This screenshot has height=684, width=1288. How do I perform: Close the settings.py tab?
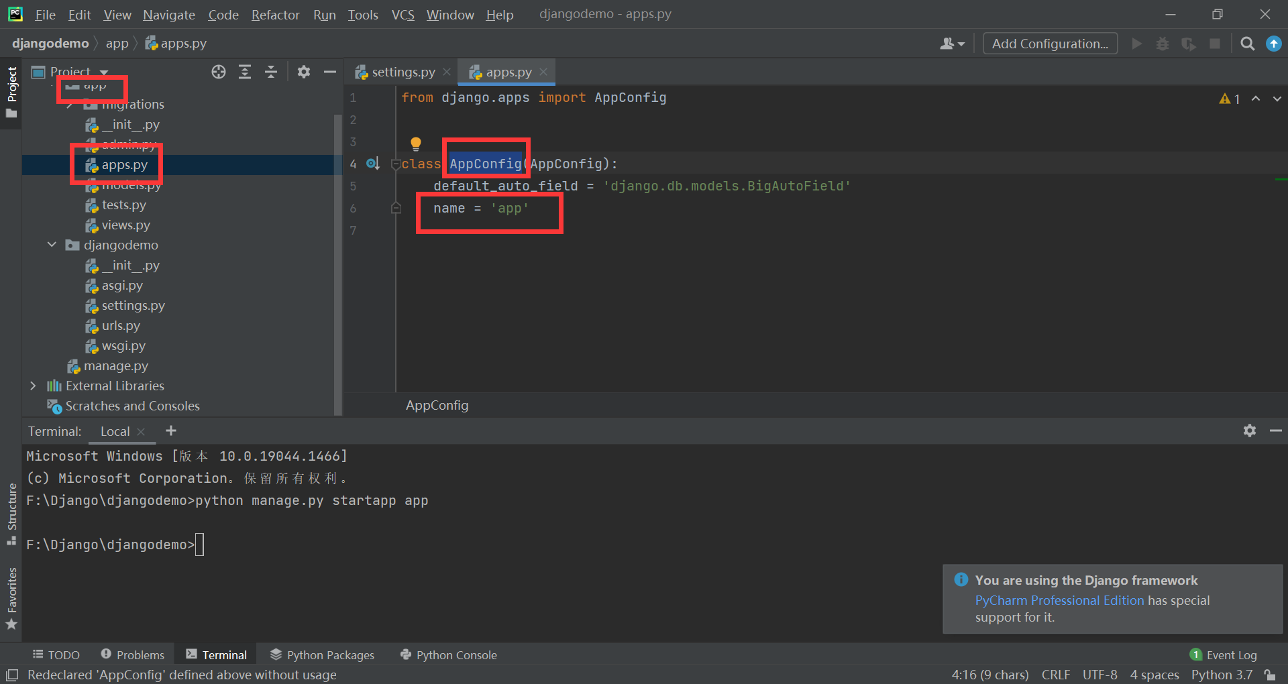pos(447,72)
